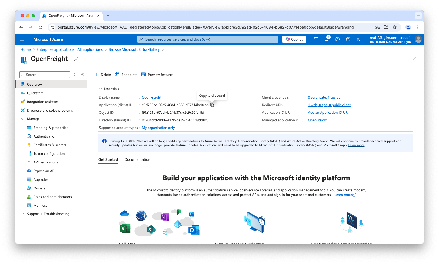This screenshot has width=439, height=264.
Task: Open the tab search dropdown arrow
Action: point(418,16)
